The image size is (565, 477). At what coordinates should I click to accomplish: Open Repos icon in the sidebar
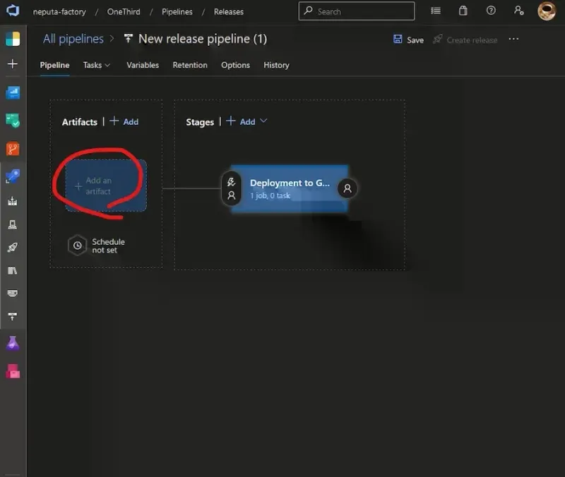point(13,149)
